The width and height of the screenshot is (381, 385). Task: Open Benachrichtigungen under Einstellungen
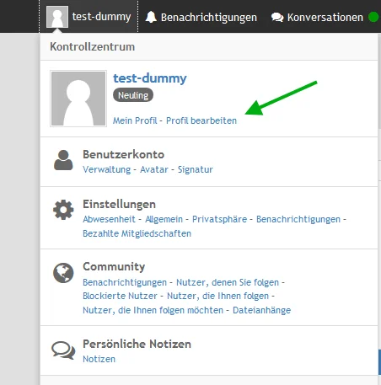pyautogui.click(x=298, y=219)
